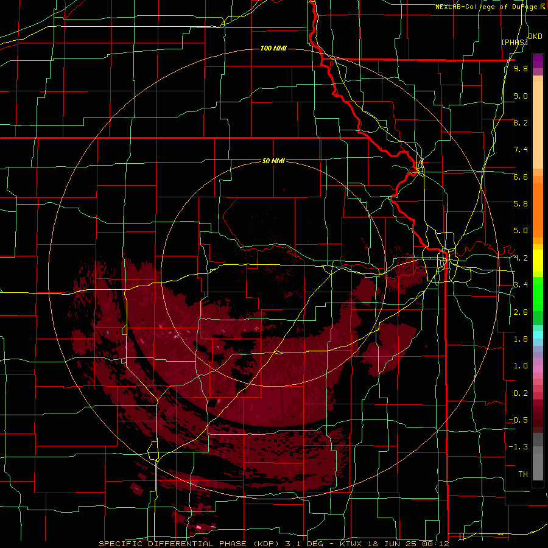Click the 9.0 value on the color scale
The height and width of the screenshot is (548, 548).
tap(521, 96)
